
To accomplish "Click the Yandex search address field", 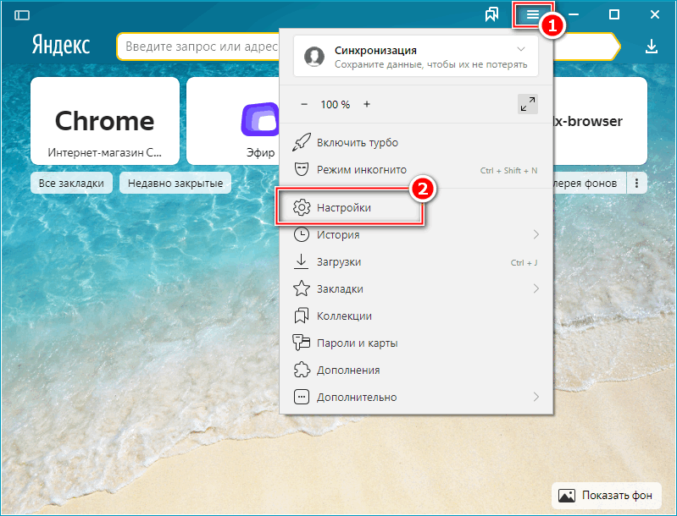I will click(x=199, y=47).
